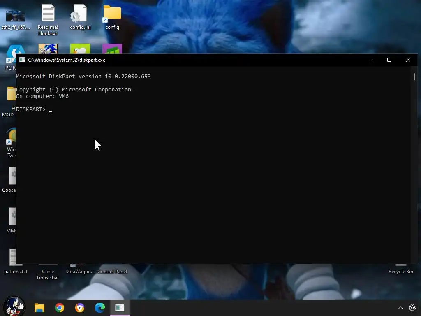
Task: Open the Sonic start button in taskbar
Action: [14, 306]
